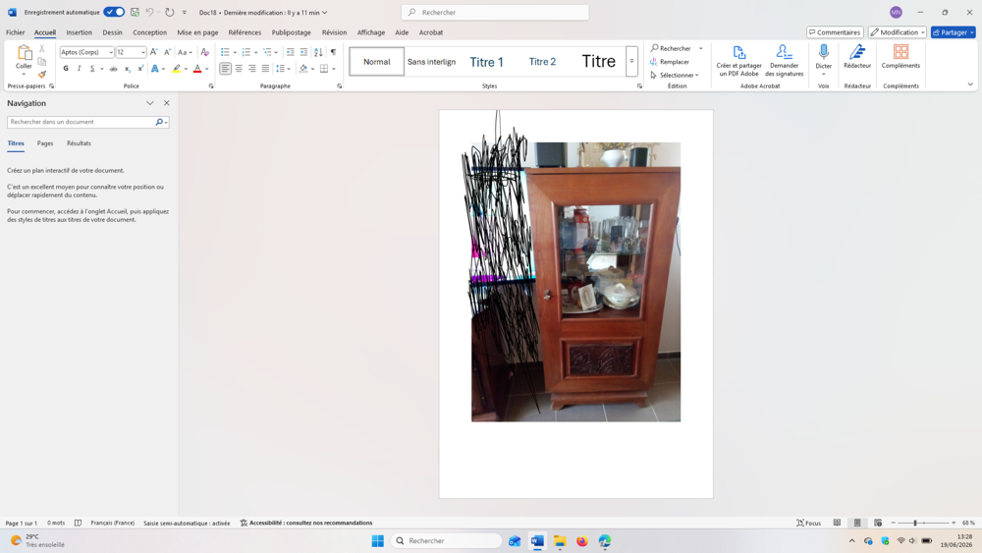Open the Commentaires pane
Viewport: 982px width, 553px height.
point(835,32)
